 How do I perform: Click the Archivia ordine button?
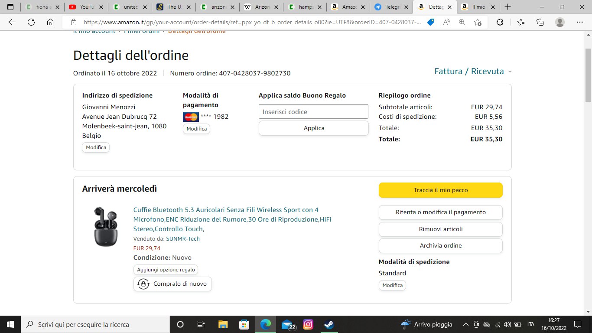click(440, 245)
